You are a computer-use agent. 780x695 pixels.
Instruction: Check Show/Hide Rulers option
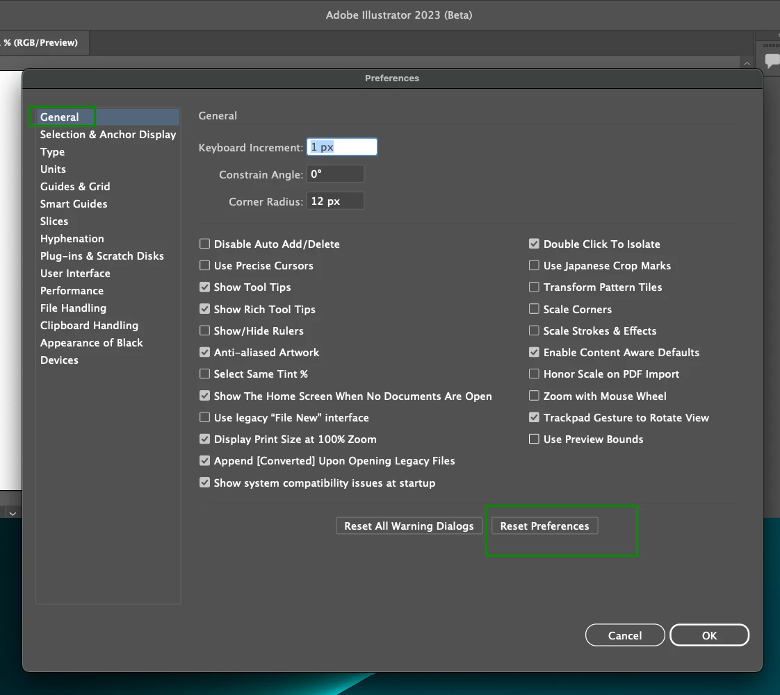[204, 330]
